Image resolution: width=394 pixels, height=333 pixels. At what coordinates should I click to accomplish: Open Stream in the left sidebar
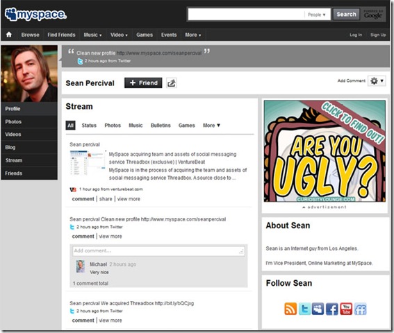click(29, 160)
